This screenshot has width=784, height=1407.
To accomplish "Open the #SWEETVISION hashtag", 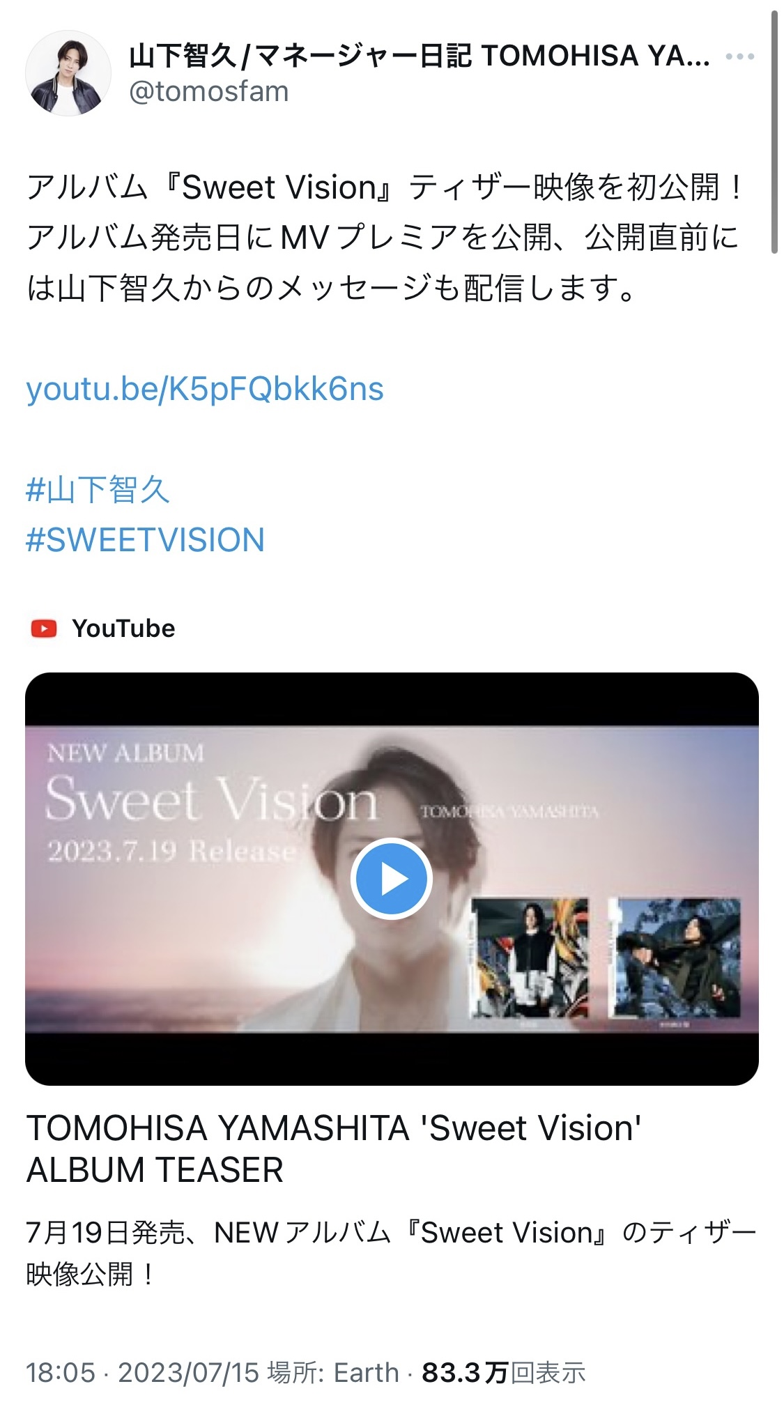I will coord(145,540).
